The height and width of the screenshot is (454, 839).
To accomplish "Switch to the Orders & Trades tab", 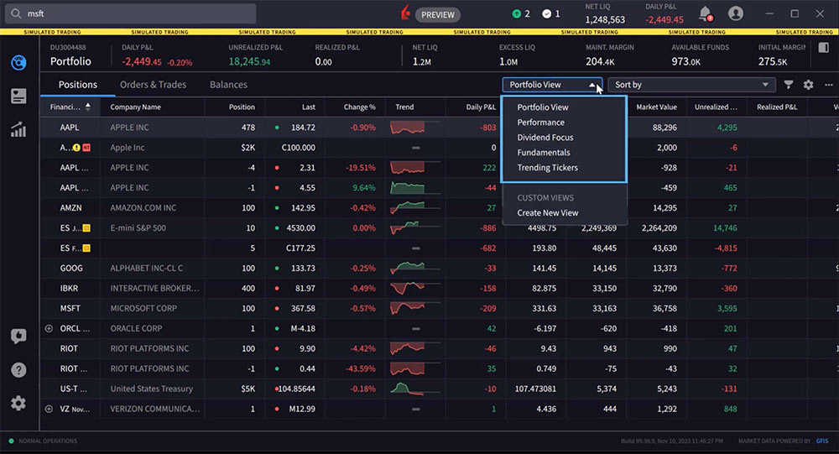I will [153, 85].
